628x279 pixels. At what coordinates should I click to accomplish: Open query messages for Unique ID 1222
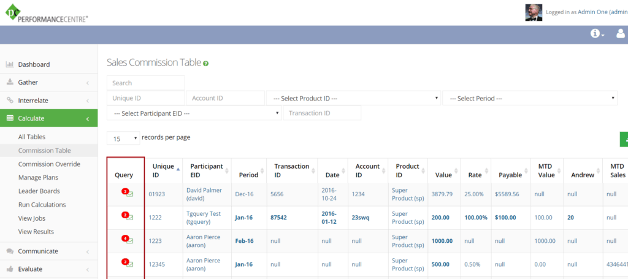pos(128,217)
